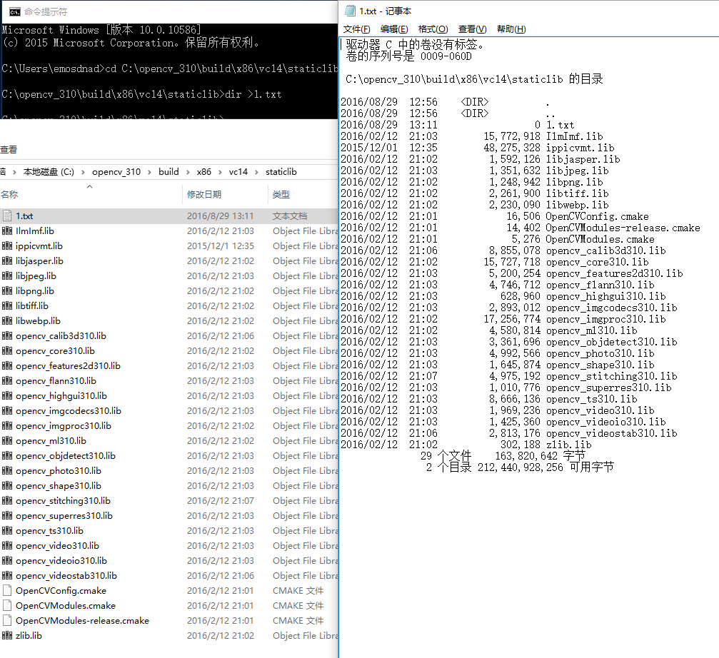Click the OpenCVModules.cmake file icon
Viewport: 719px width, 658px height.
click(x=7, y=606)
